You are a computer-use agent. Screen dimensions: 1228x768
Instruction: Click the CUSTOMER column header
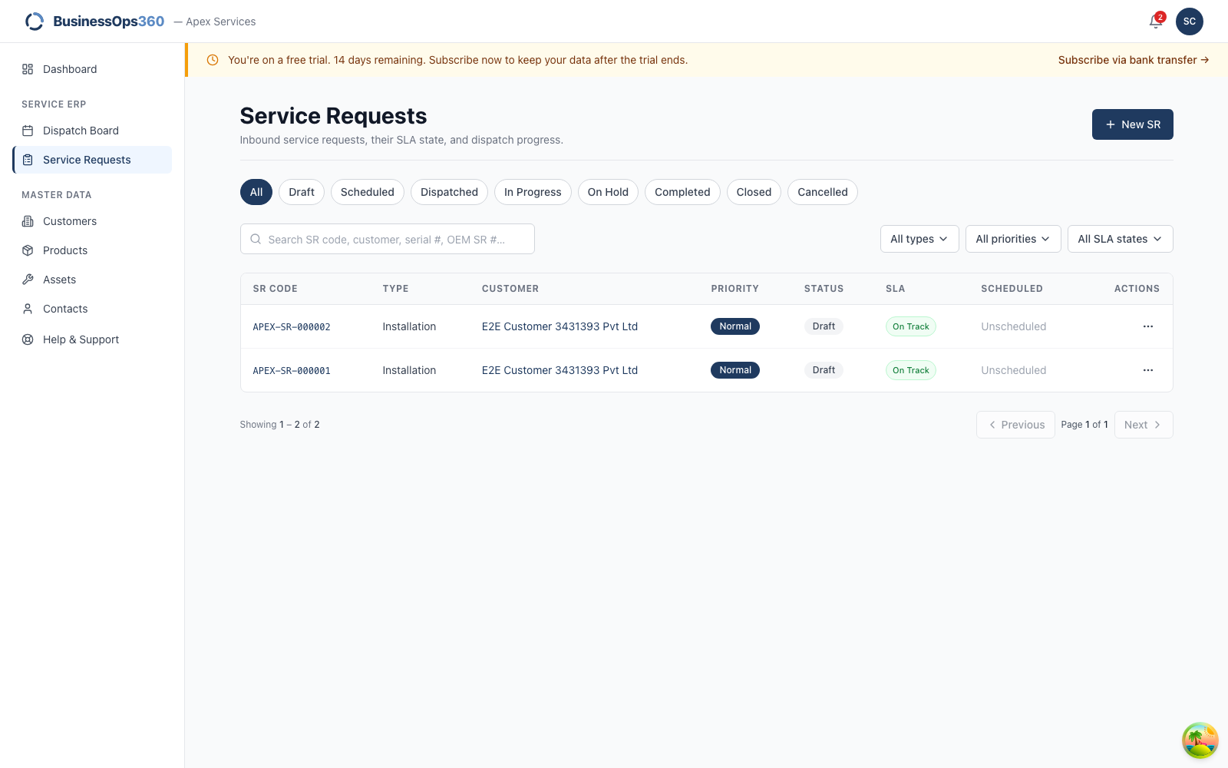tap(510, 289)
